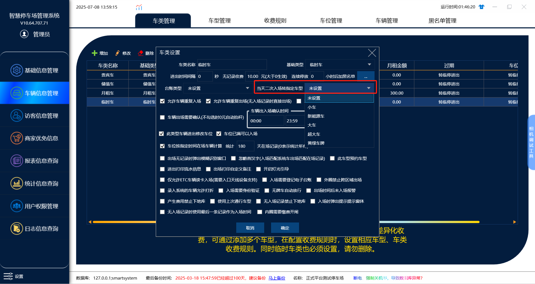Screen dimensions: 535x284
Task: Click left arrow of the horizontal scrollbar
Action: point(90,222)
